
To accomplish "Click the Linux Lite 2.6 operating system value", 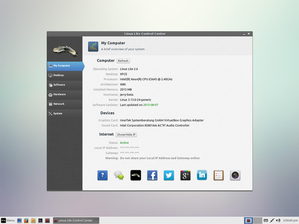I will 129,69.
